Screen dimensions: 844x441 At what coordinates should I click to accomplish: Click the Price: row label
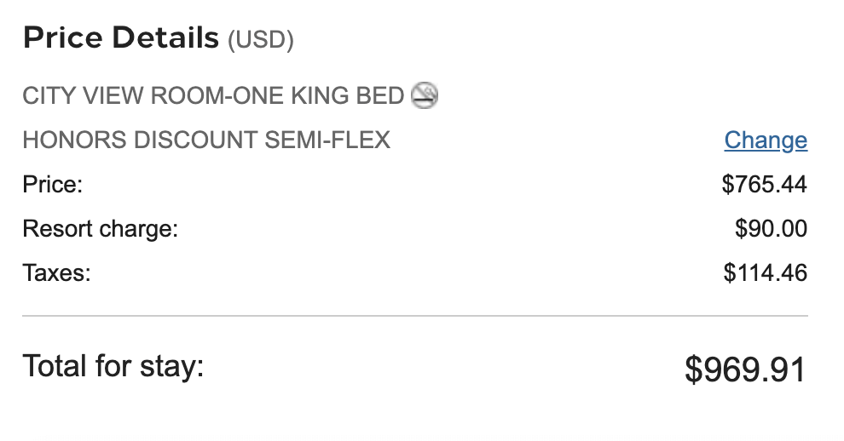52,184
